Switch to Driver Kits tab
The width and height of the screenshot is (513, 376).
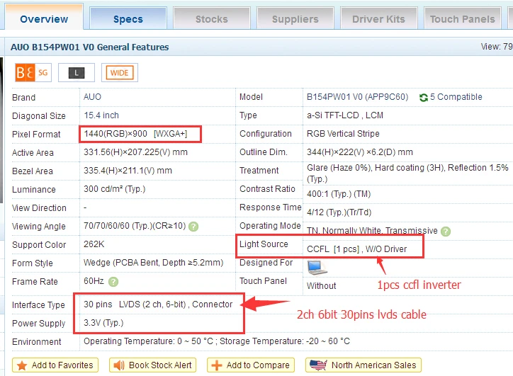tap(378, 19)
